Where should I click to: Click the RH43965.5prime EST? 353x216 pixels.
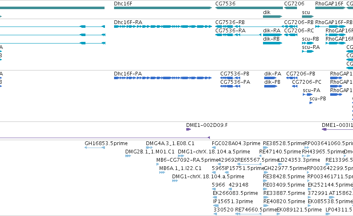click(305, 156)
